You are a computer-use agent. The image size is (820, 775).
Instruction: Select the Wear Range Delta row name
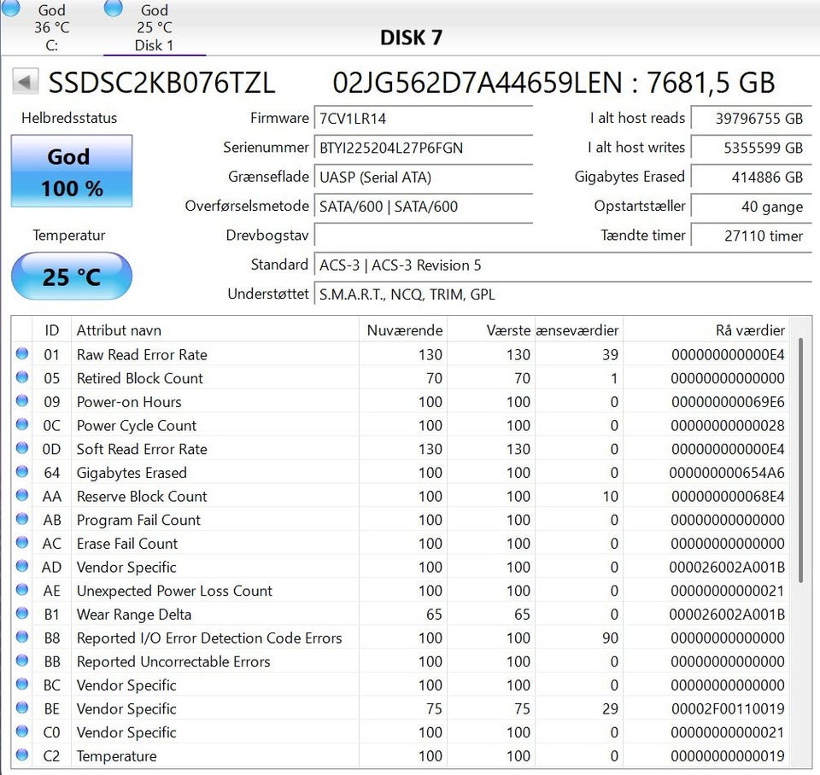click(134, 615)
